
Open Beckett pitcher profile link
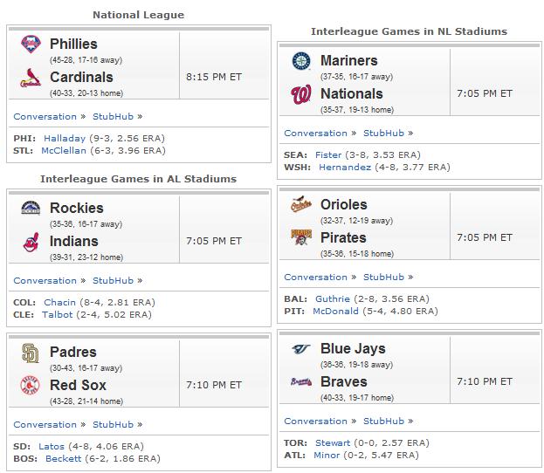click(x=63, y=458)
